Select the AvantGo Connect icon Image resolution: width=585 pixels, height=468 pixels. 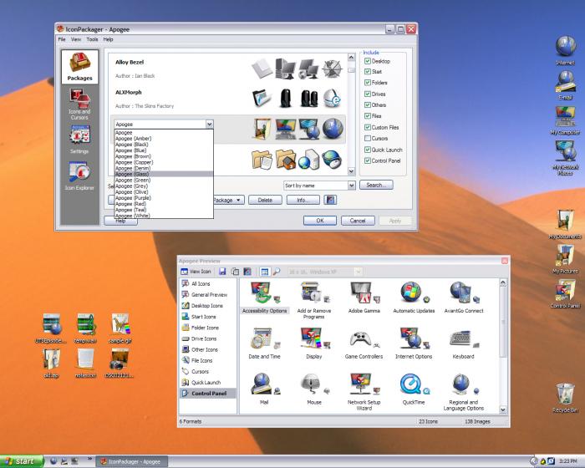pos(464,298)
